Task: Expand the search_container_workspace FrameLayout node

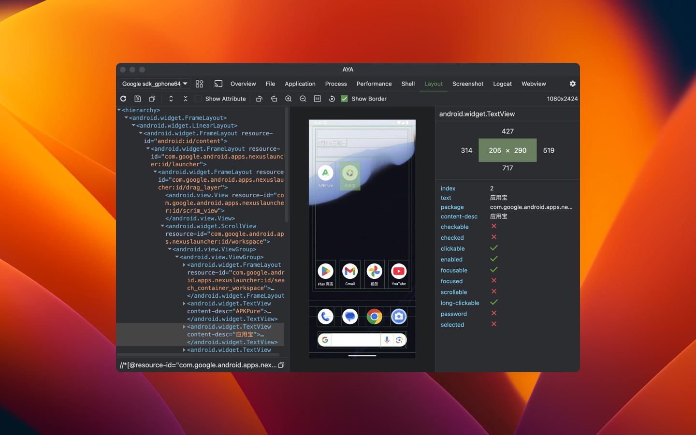Action: (x=185, y=265)
